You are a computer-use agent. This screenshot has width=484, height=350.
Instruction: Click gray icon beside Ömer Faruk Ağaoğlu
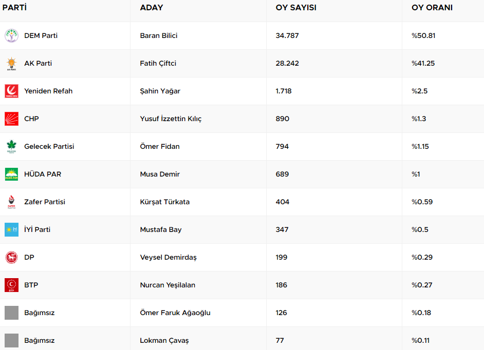point(11,313)
